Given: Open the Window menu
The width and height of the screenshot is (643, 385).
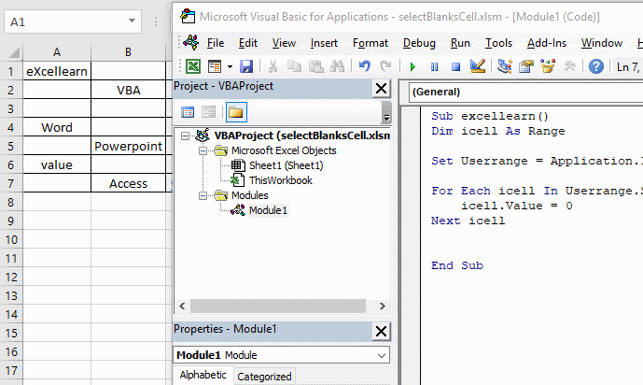Looking at the screenshot, I should [x=602, y=43].
